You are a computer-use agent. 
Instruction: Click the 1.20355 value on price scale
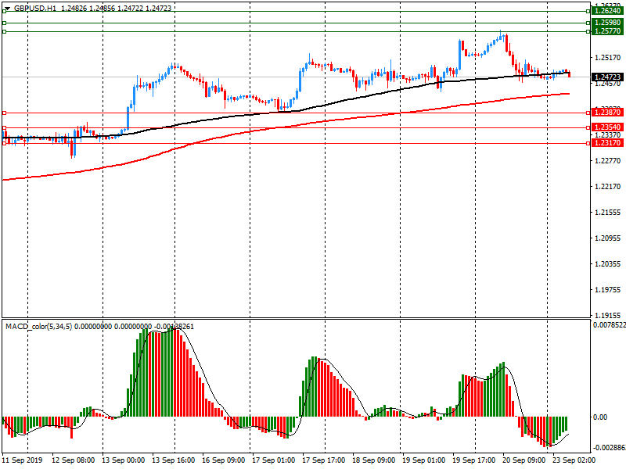(608, 264)
